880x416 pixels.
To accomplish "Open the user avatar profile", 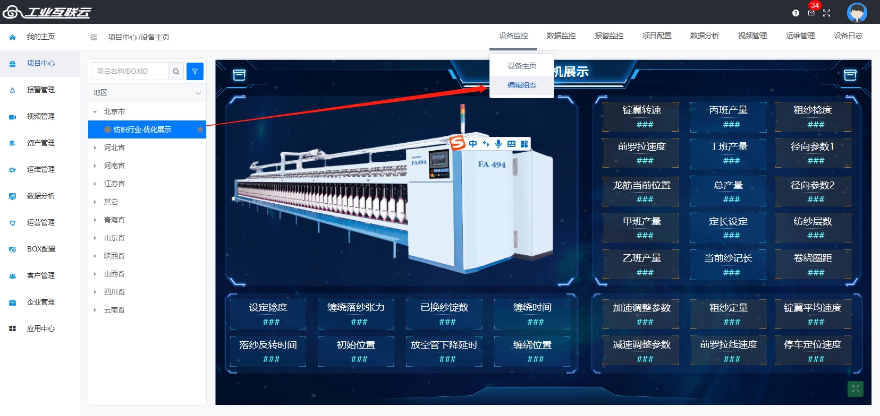I will [857, 12].
